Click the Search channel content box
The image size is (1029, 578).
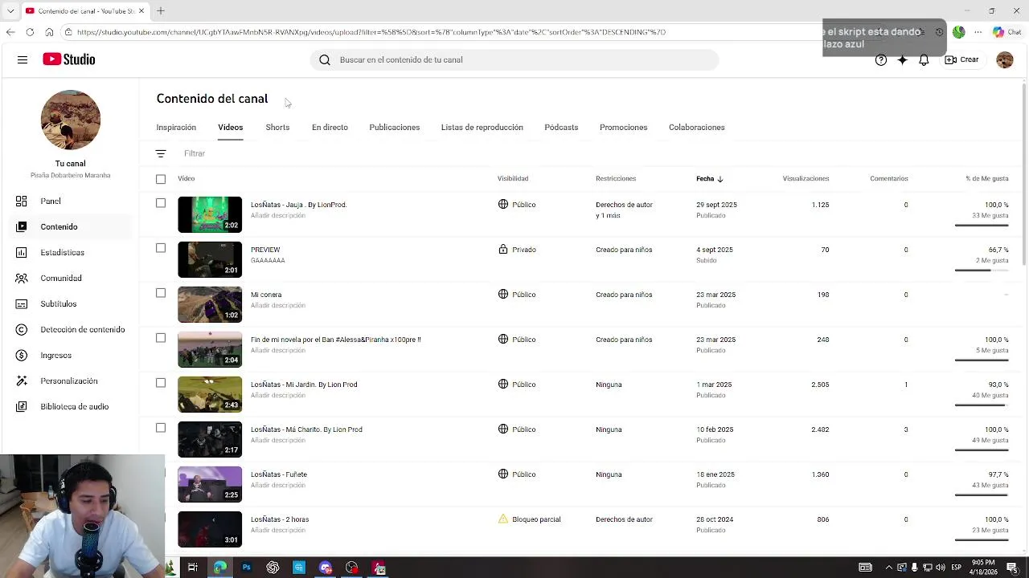pos(514,59)
